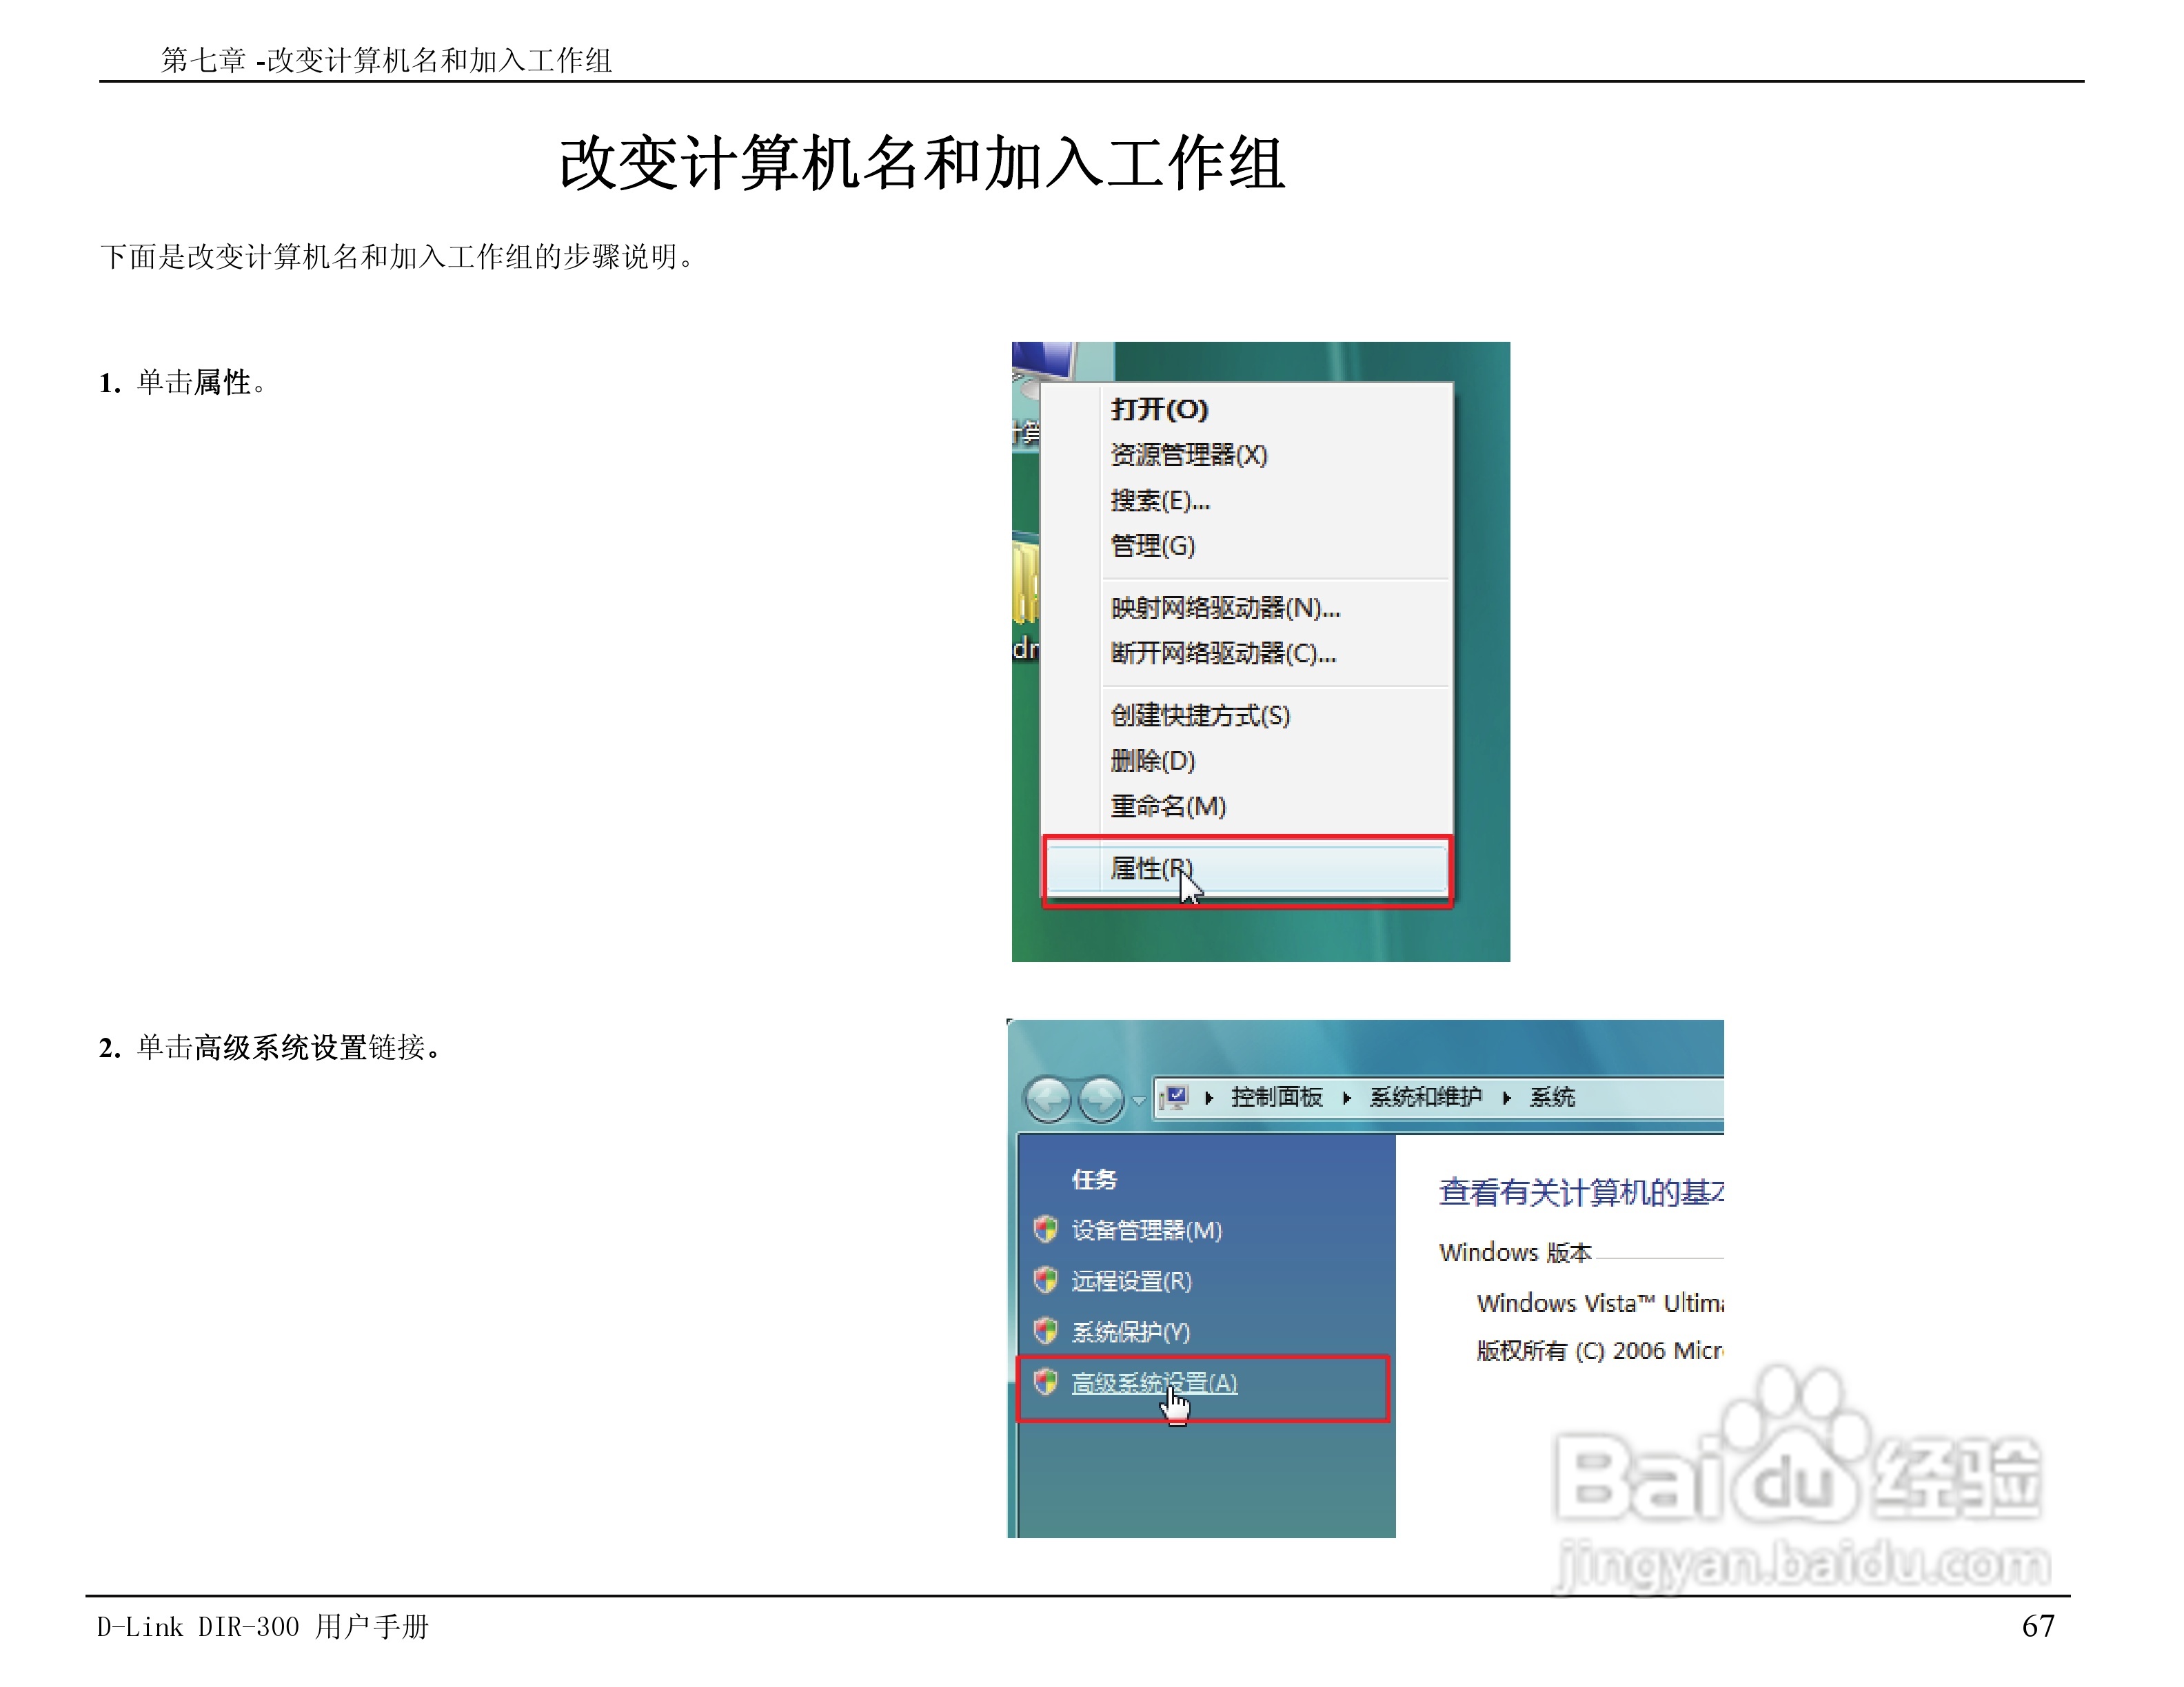Select 资源管理器(X) menu entry
Image resolution: width=2184 pixels, height=1687 pixels.
click(x=1188, y=455)
